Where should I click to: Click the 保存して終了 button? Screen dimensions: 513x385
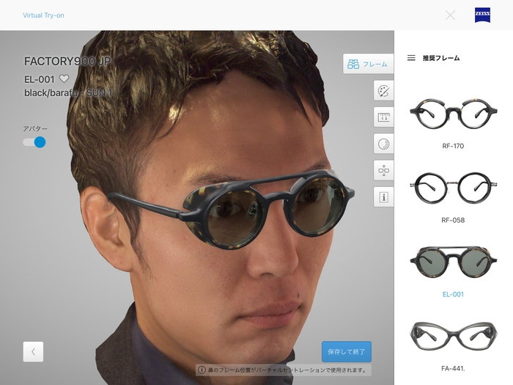coord(346,352)
